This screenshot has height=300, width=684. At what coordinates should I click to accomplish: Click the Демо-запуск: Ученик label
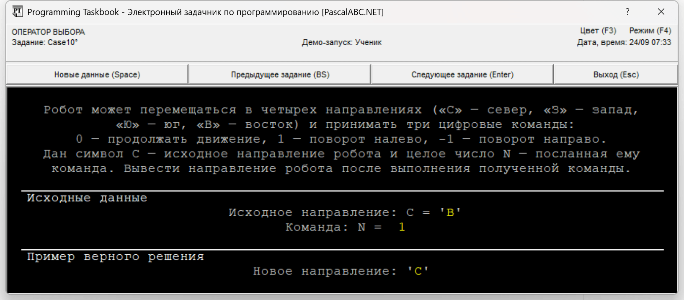click(x=341, y=42)
